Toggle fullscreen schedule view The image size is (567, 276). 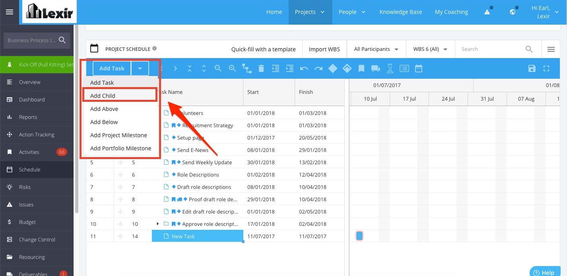[546, 68]
